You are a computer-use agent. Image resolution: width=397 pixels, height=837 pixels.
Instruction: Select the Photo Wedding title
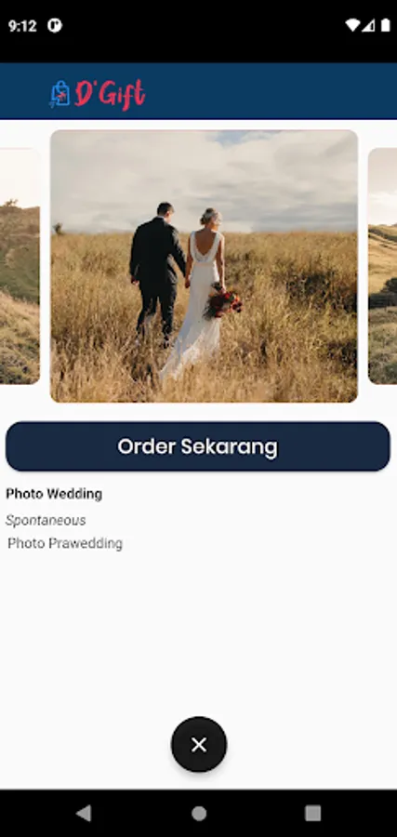click(x=54, y=494)
